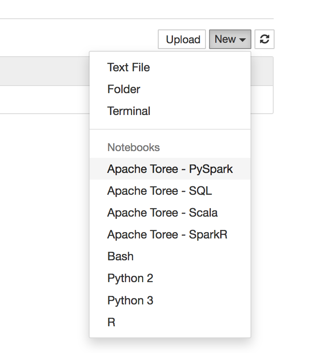Image resolution: width=312 pixels, height=353 pixels.
Task: Click the divider line above Notebooks
Action: [x=170, y=129]
